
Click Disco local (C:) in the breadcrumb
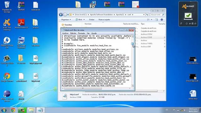click(x=81, y=15)
